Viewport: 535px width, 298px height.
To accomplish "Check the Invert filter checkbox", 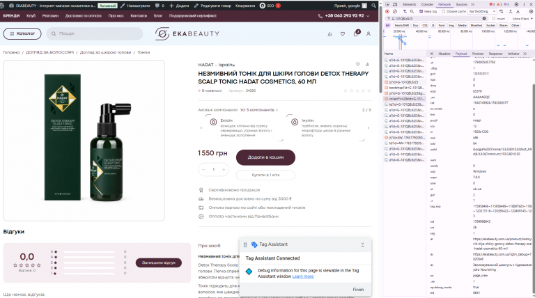I will (x=493, y=18).
